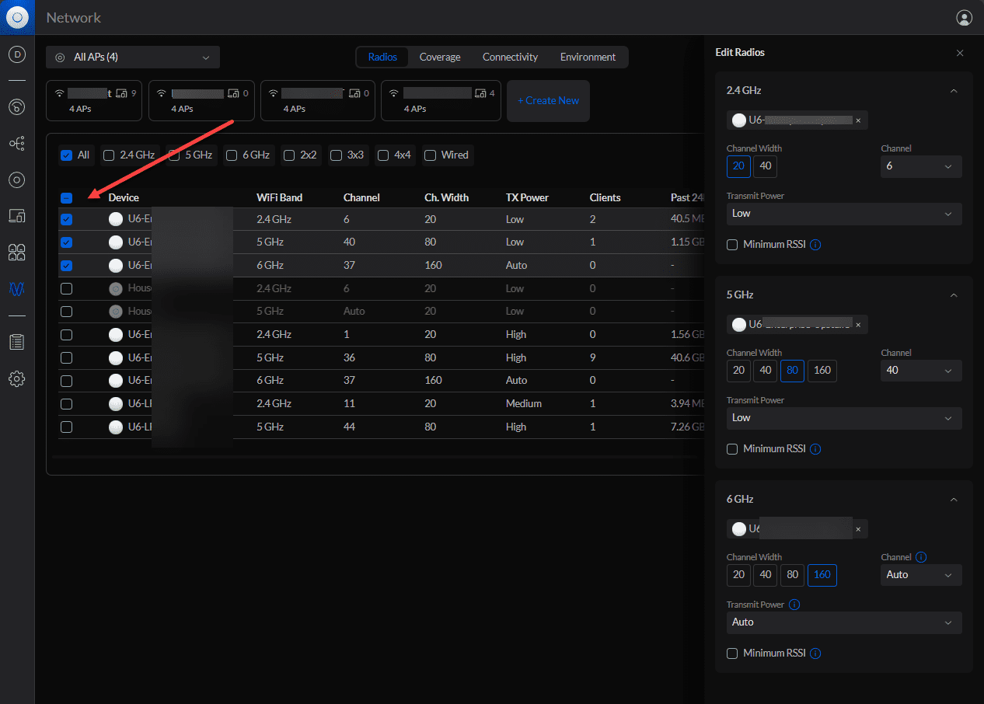Remove the U6 device chip in 5 GHz section
Image resolution: width=984 pixels, height=704 pixels.
coord(858,325)
